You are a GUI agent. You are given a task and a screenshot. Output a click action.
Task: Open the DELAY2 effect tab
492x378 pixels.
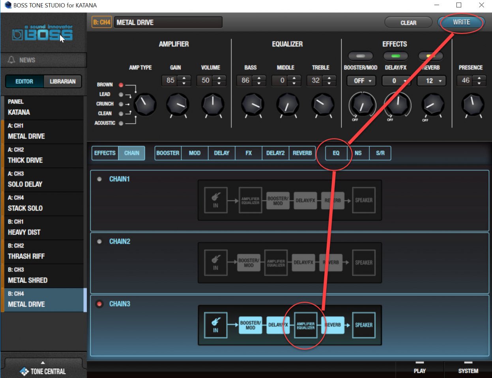pos(275,153)
